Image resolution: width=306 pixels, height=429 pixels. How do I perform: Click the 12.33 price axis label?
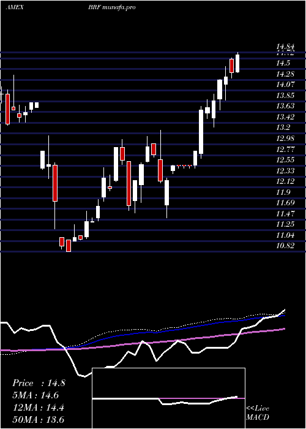(286, 171)
